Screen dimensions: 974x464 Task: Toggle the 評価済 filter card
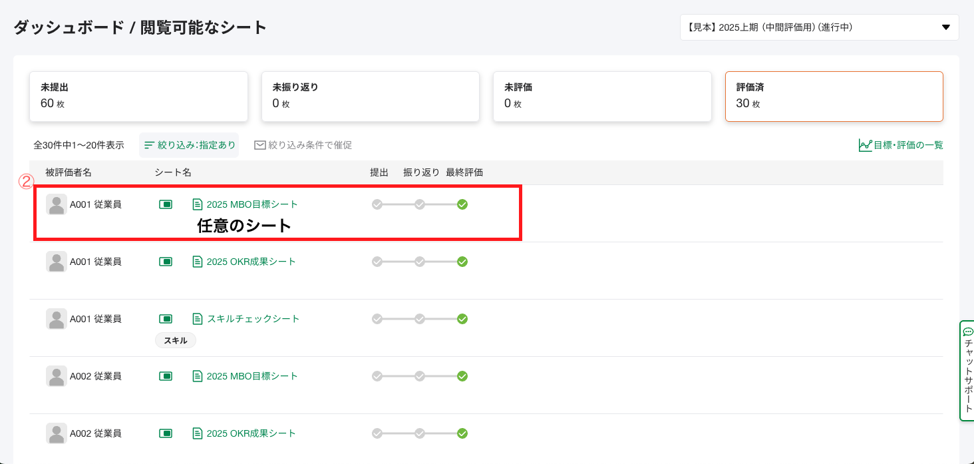(834, 96)
